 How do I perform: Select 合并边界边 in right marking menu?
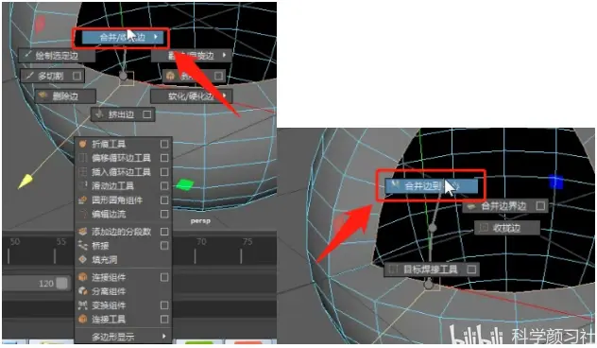pos(505,206)
